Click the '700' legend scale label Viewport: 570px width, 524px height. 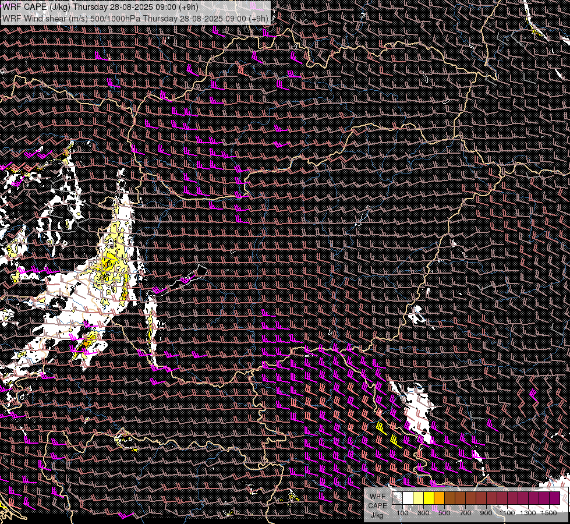[x=465, y=513]
